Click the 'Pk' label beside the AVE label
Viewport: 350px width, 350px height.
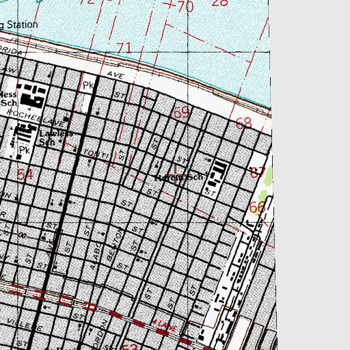[x=88, y=85]
